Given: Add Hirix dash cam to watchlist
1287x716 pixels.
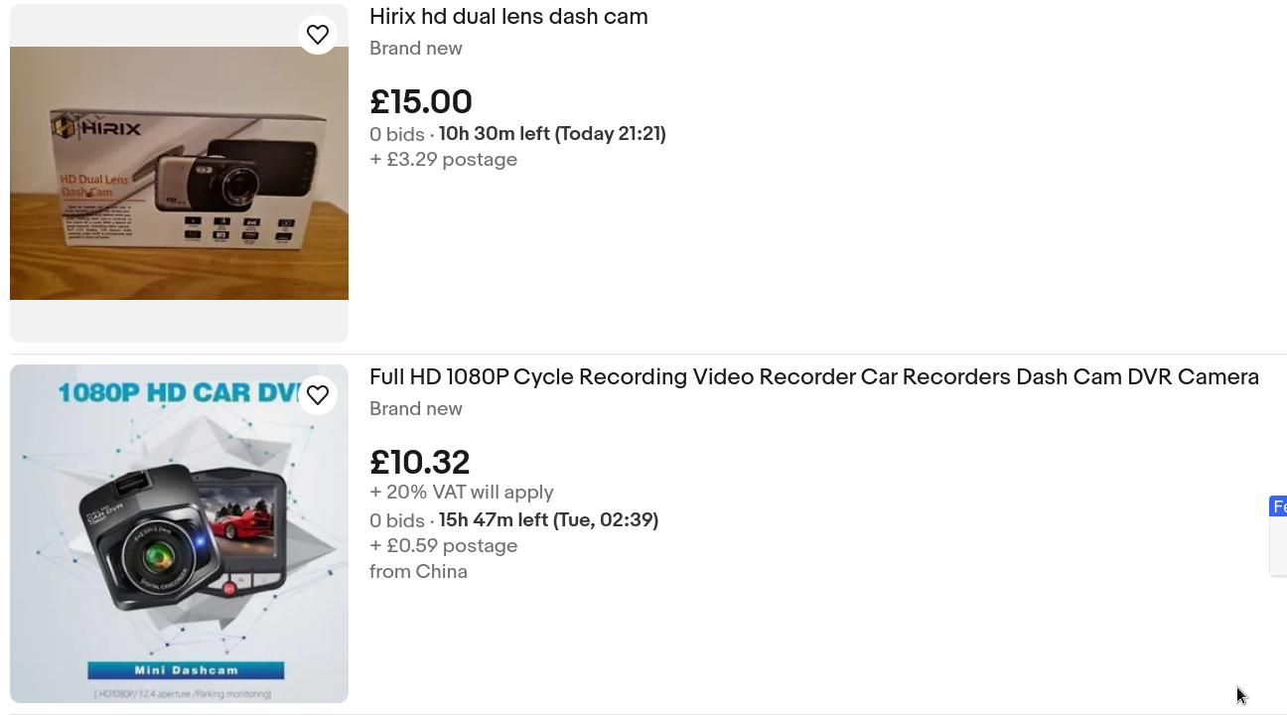Looking at the screenshot, I should (318, 35).
